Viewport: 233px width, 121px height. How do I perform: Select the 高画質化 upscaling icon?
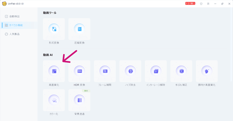(54, 71)
